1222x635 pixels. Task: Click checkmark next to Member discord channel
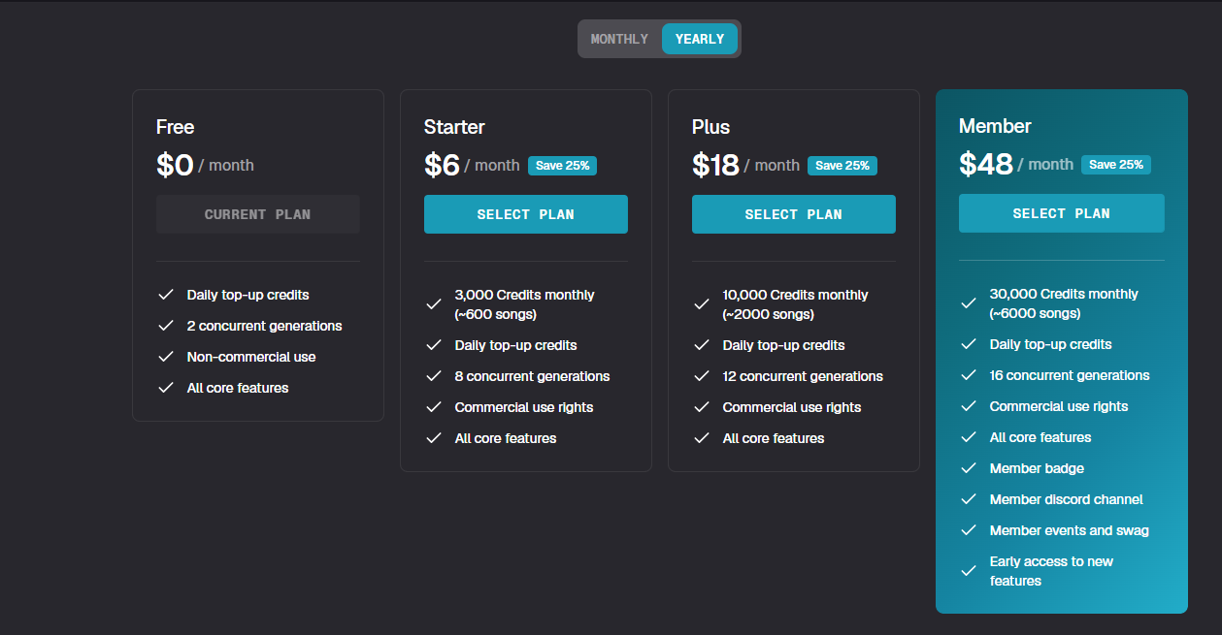click(969, 499)
